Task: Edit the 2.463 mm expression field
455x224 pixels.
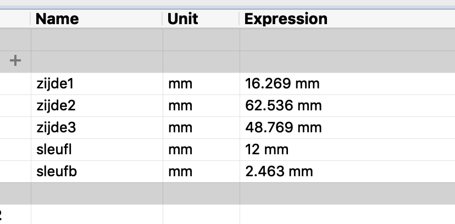Action: (x=279, y=172)
